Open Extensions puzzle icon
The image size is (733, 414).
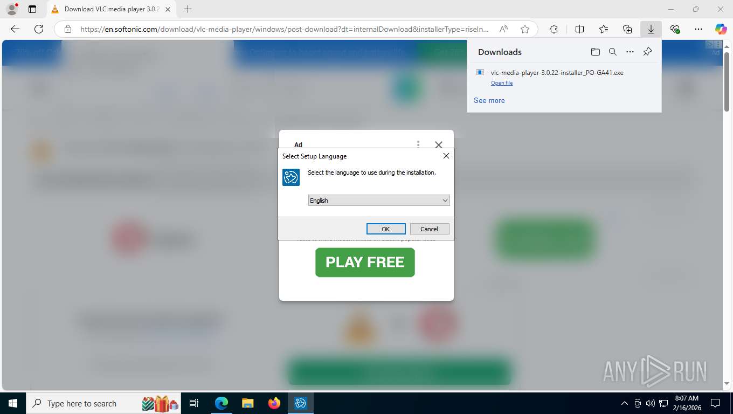[554, 29]
